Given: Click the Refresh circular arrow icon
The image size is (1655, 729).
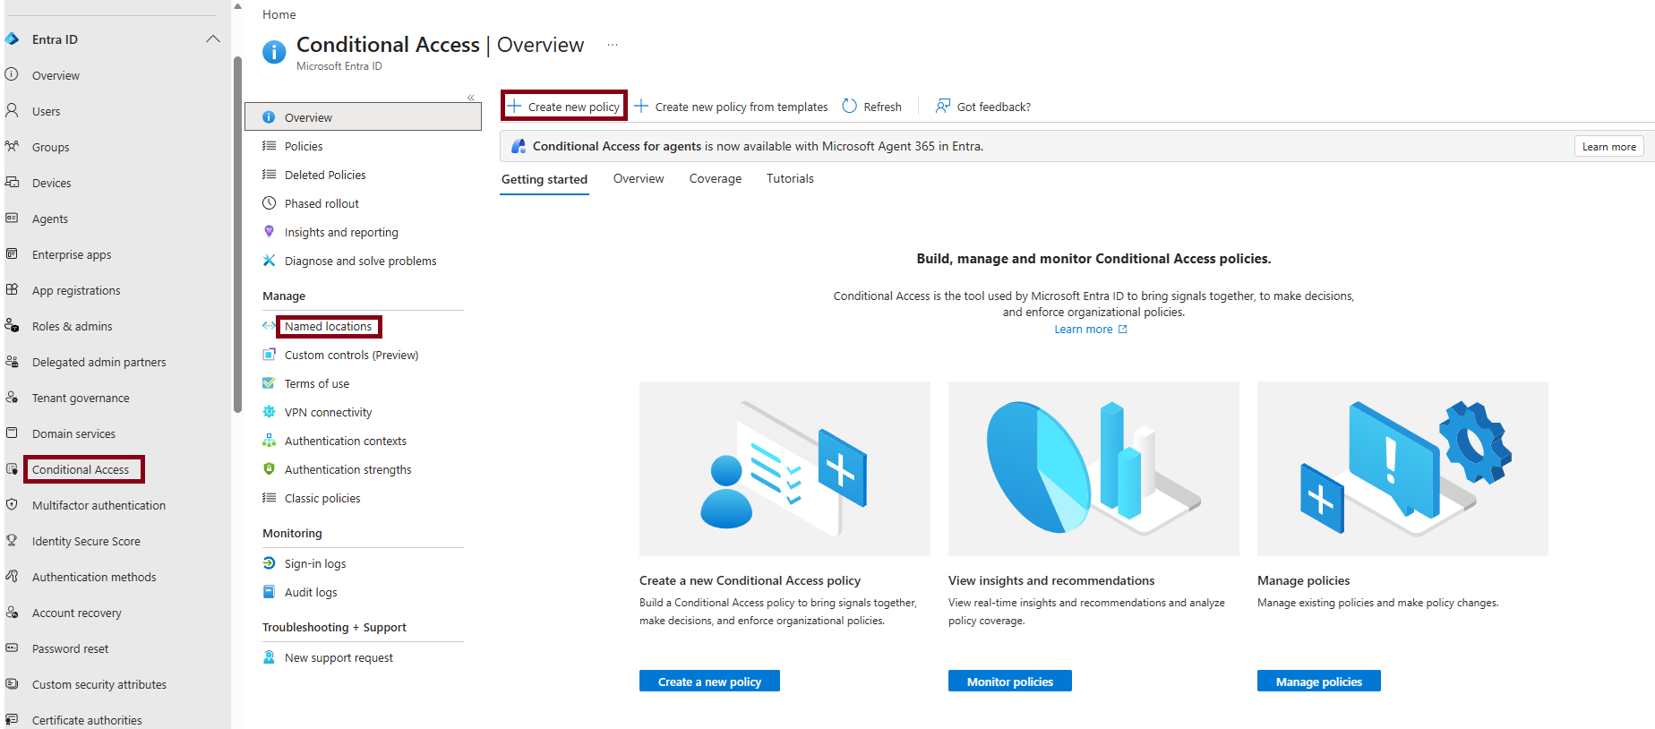Looking at the screenshot, I should tap(850, 107).
